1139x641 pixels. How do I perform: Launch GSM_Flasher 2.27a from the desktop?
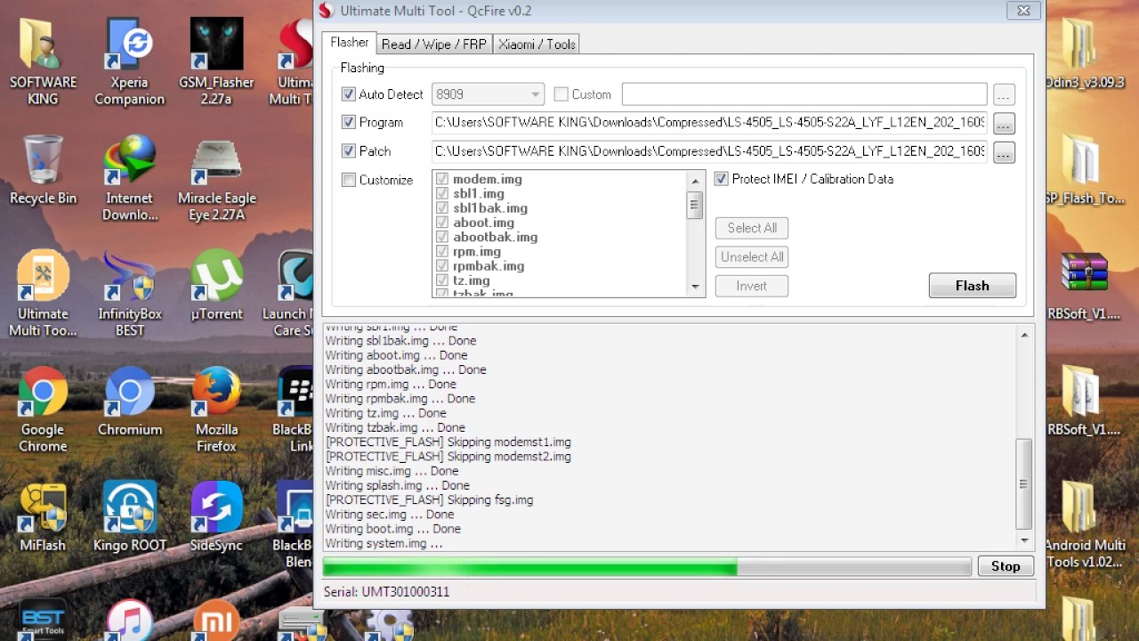click(x=216, y=61)
